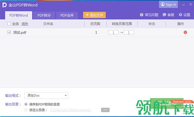The height and width of the screenshot is (117, 194).
Task: Toggle the 全选 select-all checkbox
Action: 9,23
